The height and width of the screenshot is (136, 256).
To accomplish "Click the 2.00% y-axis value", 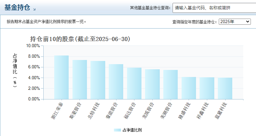I will coord(34,89).
